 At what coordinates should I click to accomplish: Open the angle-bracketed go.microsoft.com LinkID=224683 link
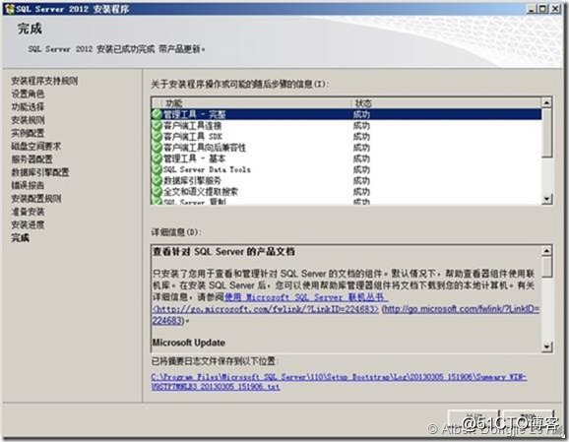(x=265, y=309)
